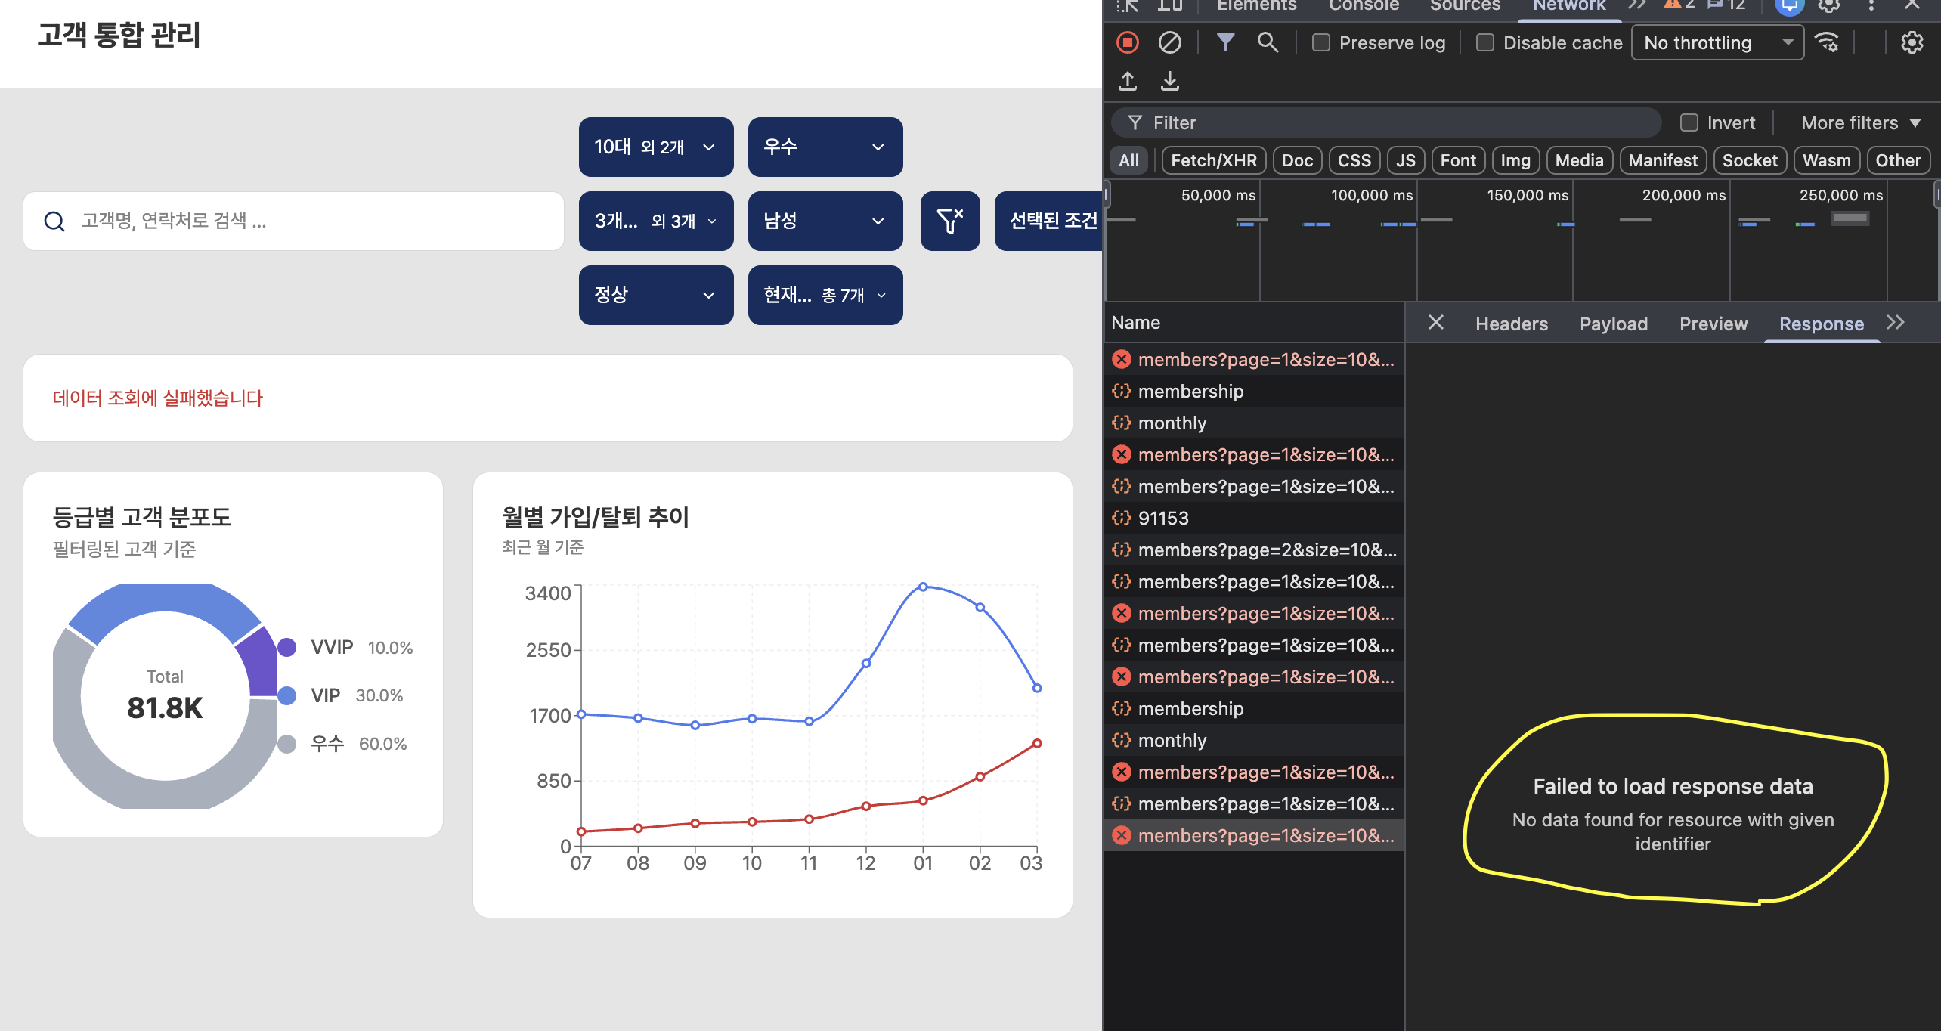Expand the More filters dropdown
This screenshot has width=1941, height=1031.
1860,122
